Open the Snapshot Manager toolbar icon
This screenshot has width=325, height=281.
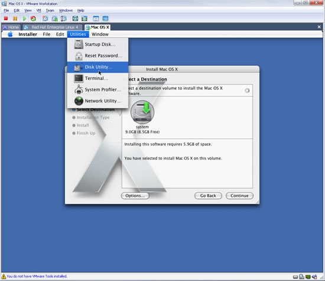[64, 19]
